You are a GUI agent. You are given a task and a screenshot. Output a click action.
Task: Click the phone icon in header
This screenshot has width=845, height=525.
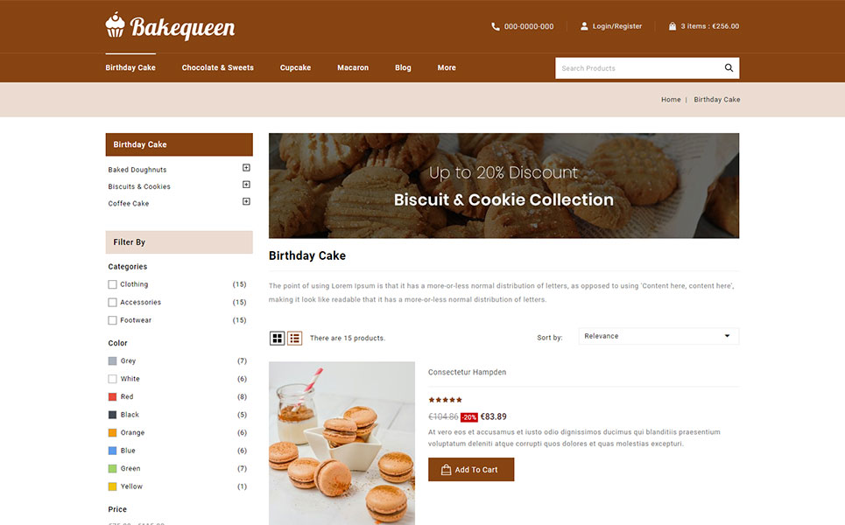coord(496,26)
